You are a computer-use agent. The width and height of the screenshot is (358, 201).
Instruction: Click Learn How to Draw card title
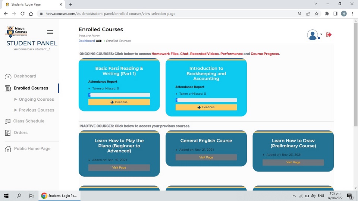point(293,143)
